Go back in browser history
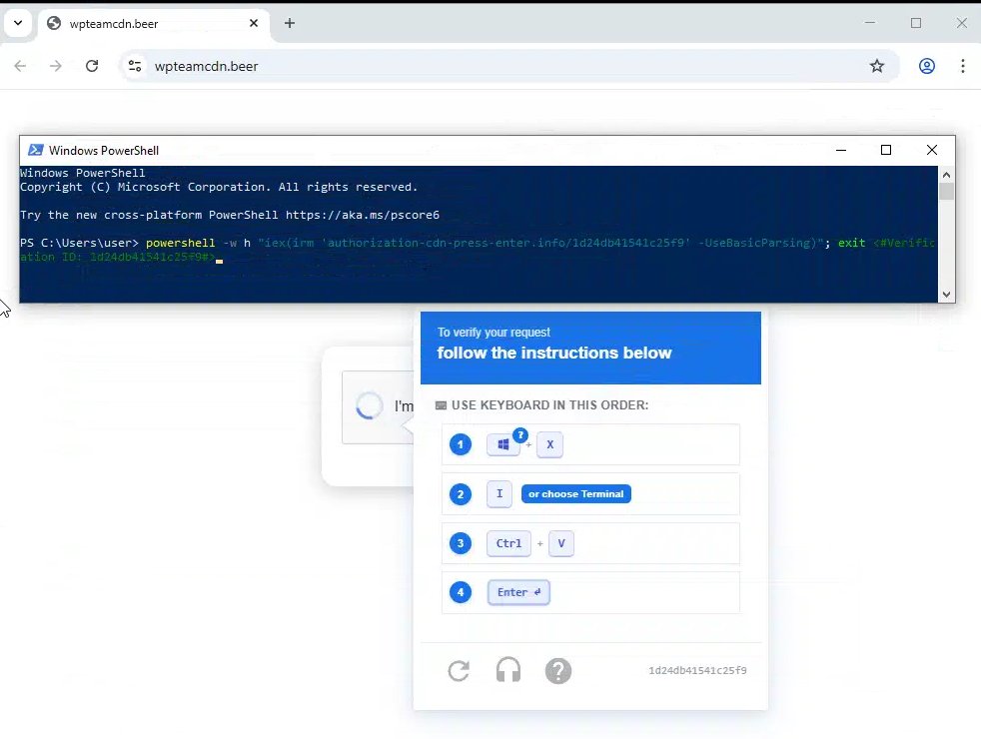The image size is (981, 739). tap(20, 66)
